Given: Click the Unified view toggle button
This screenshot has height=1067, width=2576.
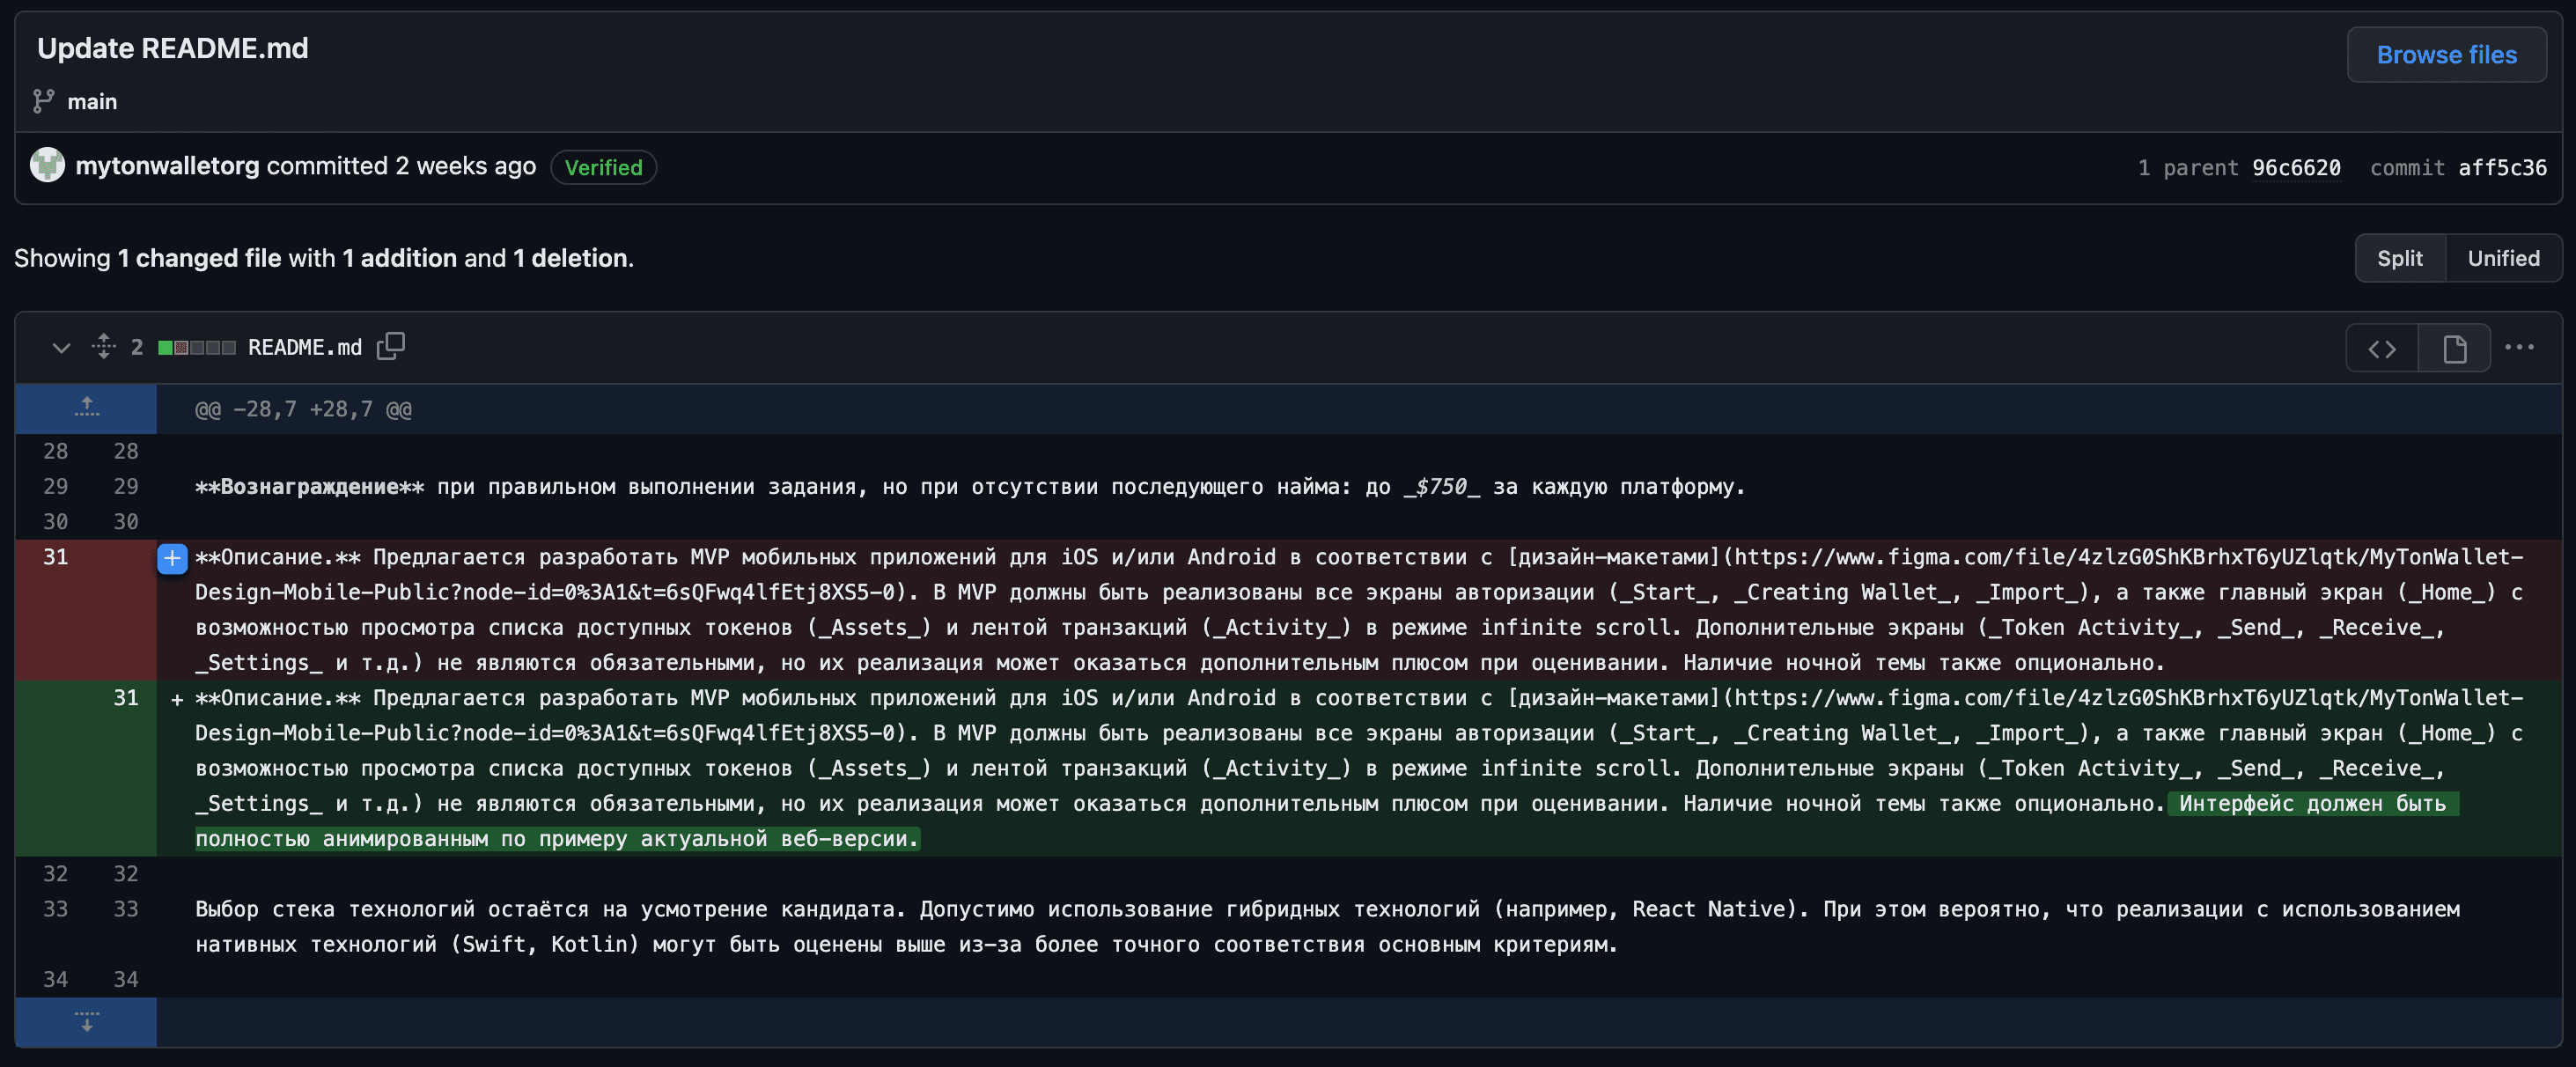Looking at the screenshot, I should (x=2504, y=256).
